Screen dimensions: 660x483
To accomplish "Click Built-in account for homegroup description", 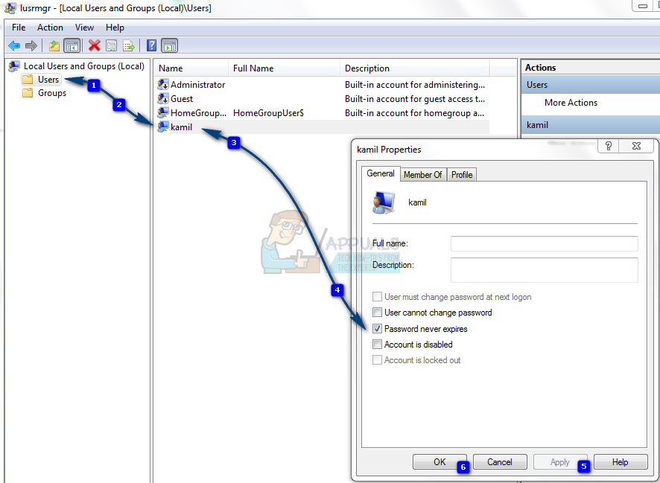I will pyautogui.click(x=414, y=112).
